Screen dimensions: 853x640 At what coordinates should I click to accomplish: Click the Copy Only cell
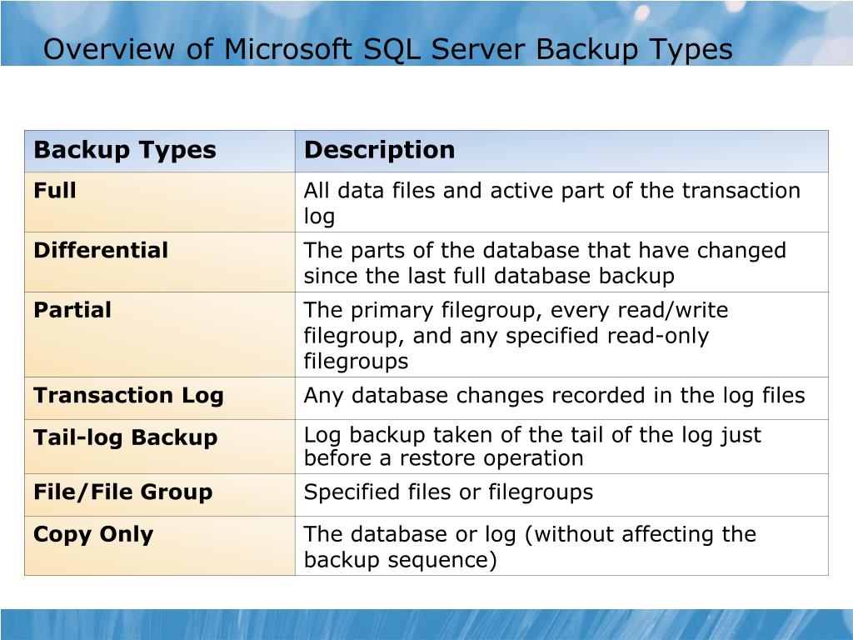click(x=160, y=545)
